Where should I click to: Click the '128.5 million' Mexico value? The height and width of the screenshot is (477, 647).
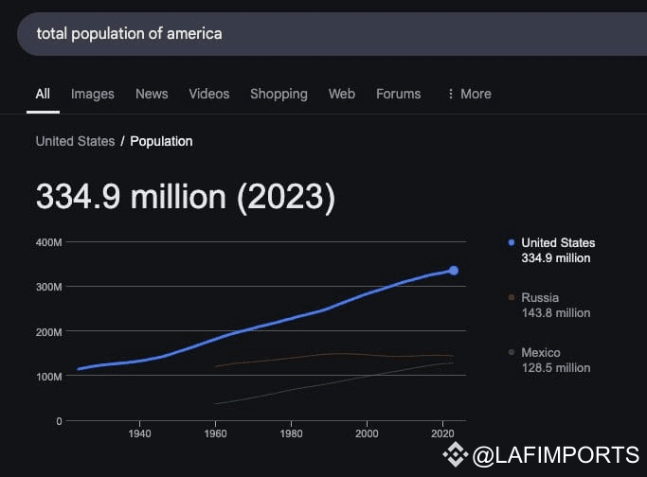click(x=555, y=368)
